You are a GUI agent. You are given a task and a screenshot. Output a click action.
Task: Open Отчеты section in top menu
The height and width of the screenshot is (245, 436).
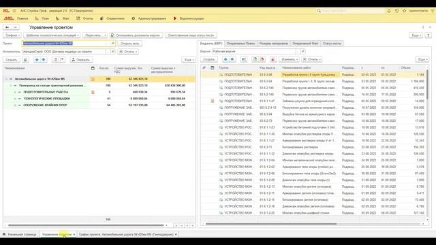(x=84, y=18)
